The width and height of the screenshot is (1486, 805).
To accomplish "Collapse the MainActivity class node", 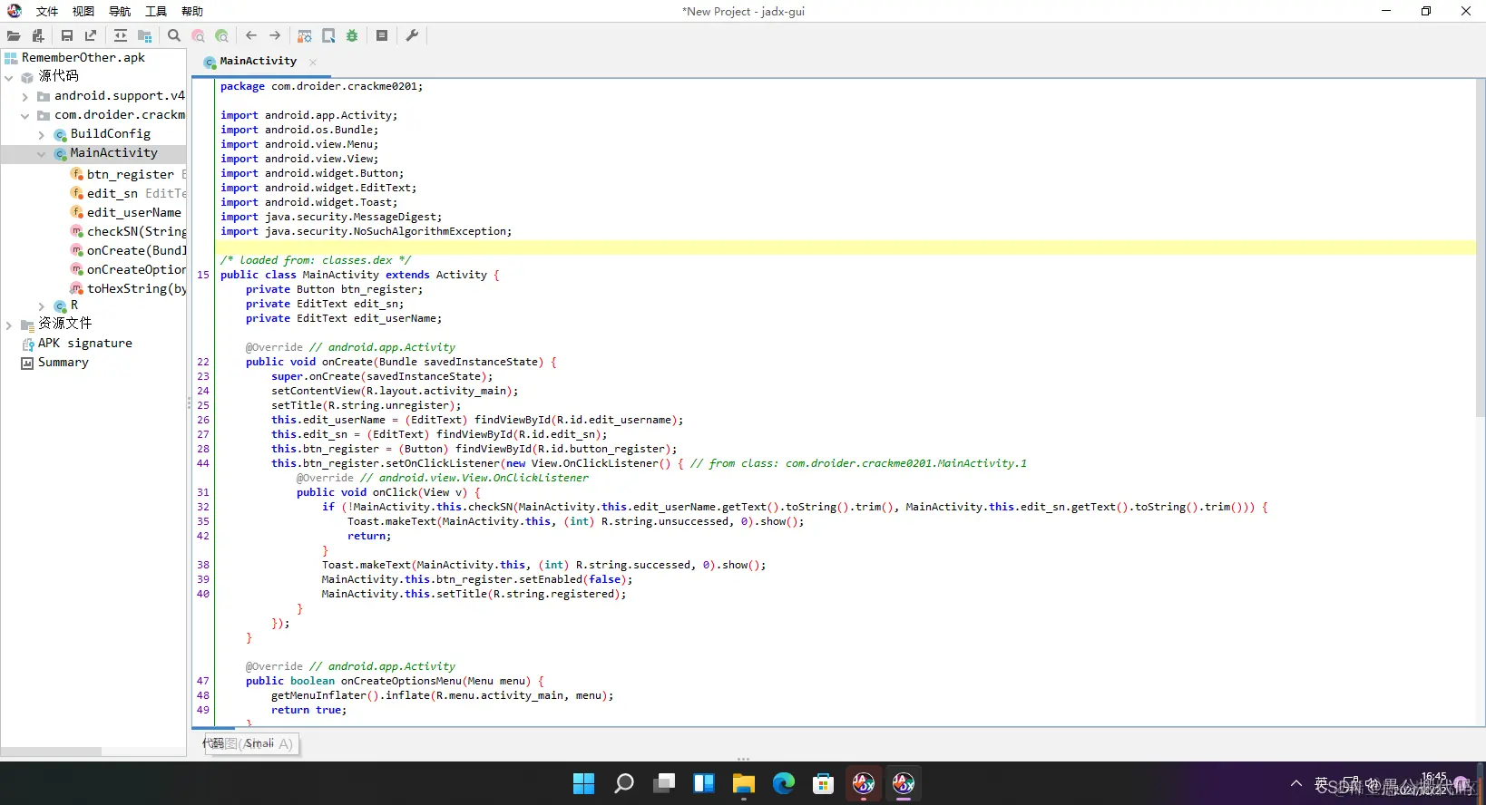I will 42,153.
